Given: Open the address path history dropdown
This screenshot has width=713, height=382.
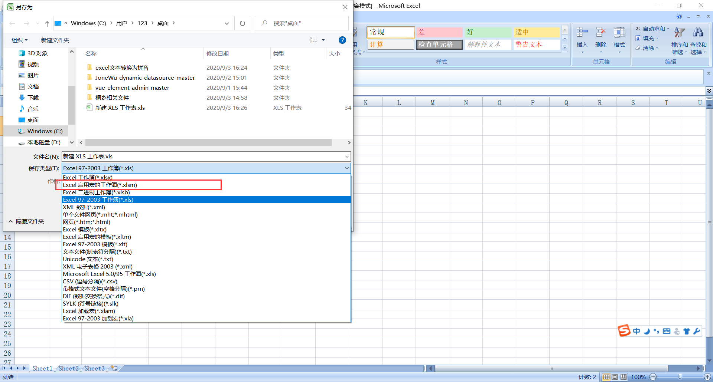Looking at the screenshot, I should point(227,23).
